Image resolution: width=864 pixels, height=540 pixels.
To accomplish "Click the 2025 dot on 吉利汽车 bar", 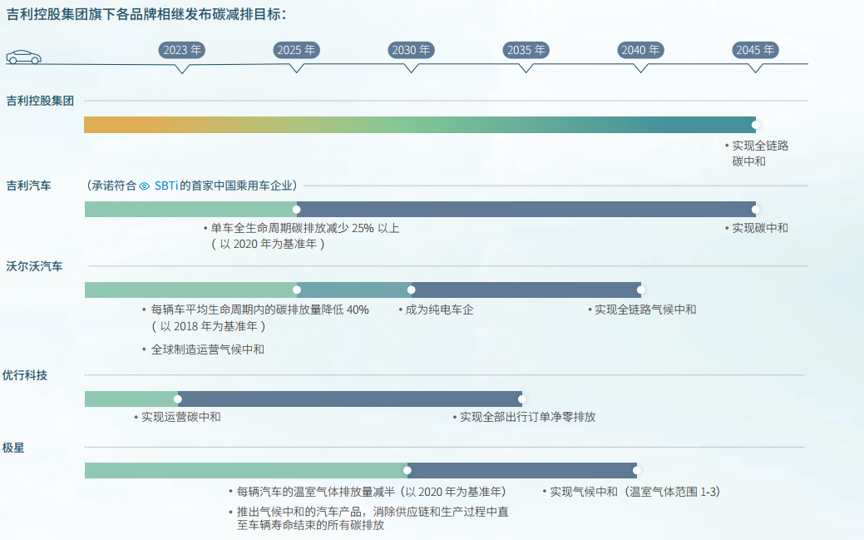I will 296,210.
